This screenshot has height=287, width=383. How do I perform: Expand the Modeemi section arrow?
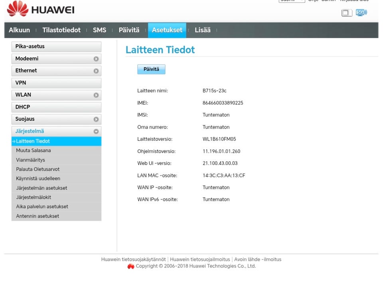[x=96, y=59]
